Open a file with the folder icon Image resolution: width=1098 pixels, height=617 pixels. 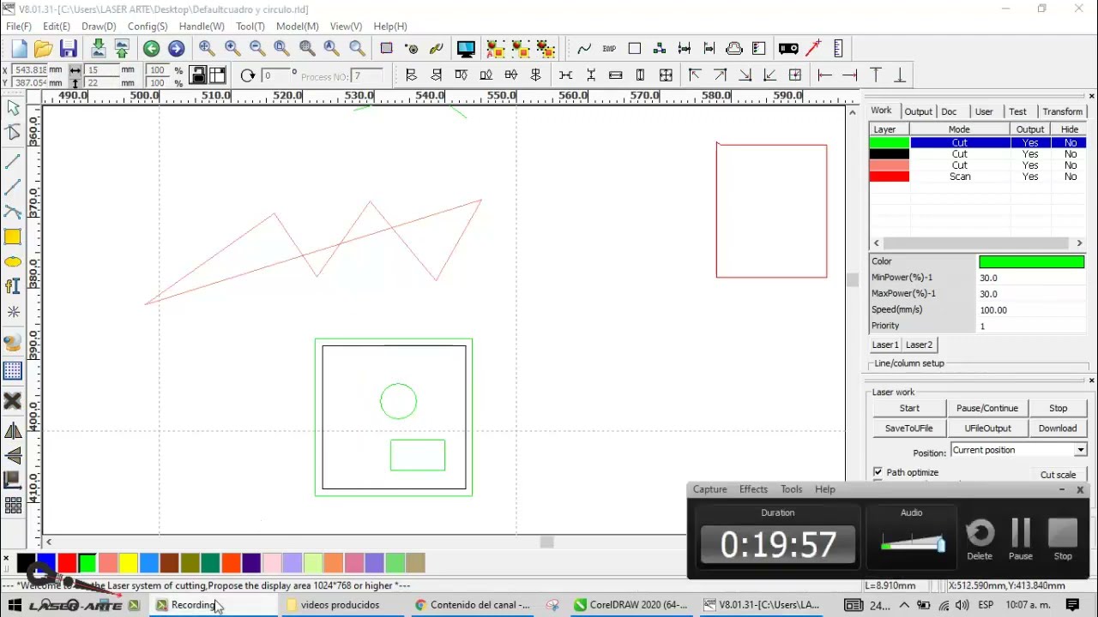(45, 49)
